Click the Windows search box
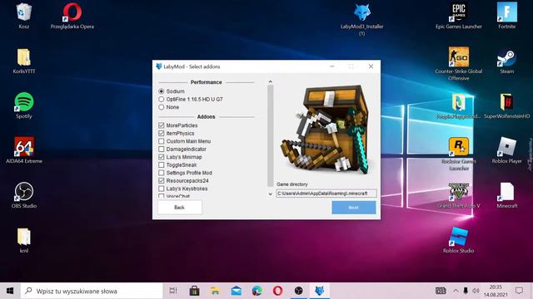533x299 pixels. tap(92, 291)
